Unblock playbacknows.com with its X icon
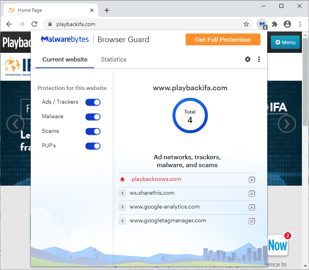This screenshot has width=309, height=270. tap(251, 180)
